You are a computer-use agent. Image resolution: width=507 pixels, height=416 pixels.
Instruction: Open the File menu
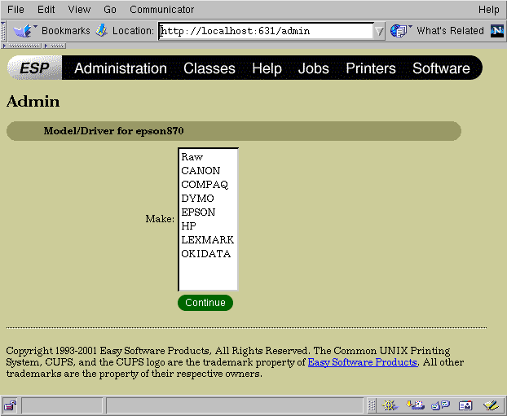point(15,10)
